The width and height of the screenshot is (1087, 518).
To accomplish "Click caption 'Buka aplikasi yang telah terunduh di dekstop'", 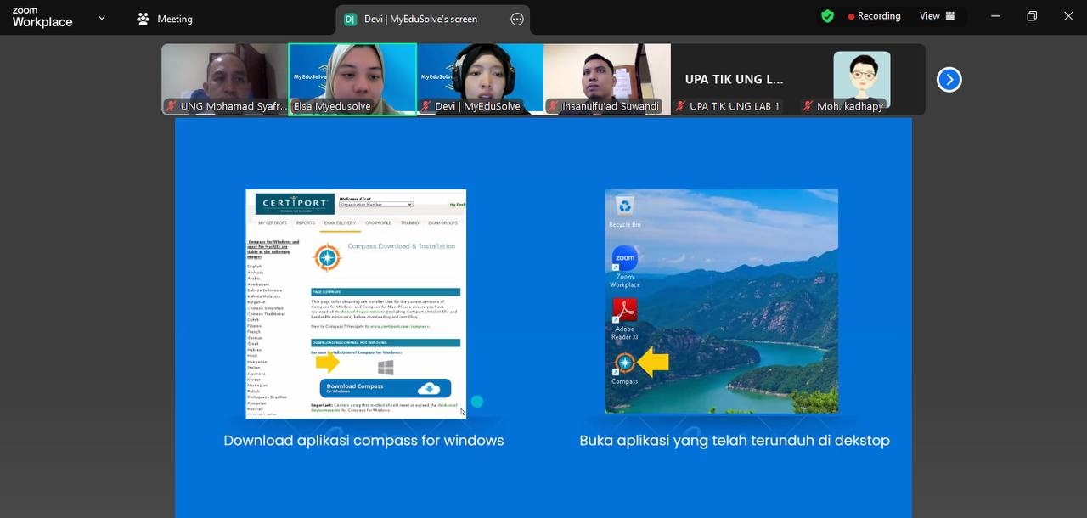I will 735,440.
